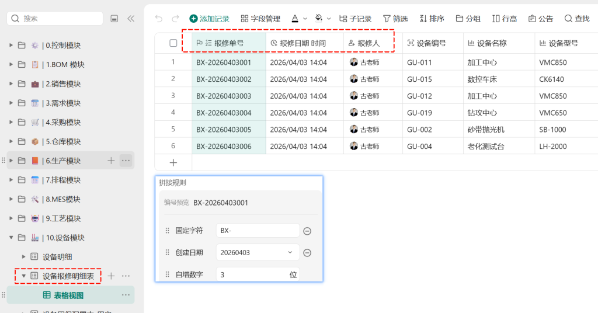Click the undo arrow icon
Screen dimensions: 598x313
[159, 19]
